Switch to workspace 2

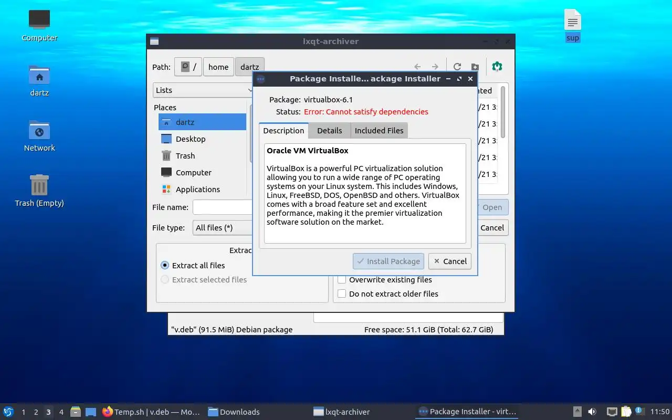[36, 412]
